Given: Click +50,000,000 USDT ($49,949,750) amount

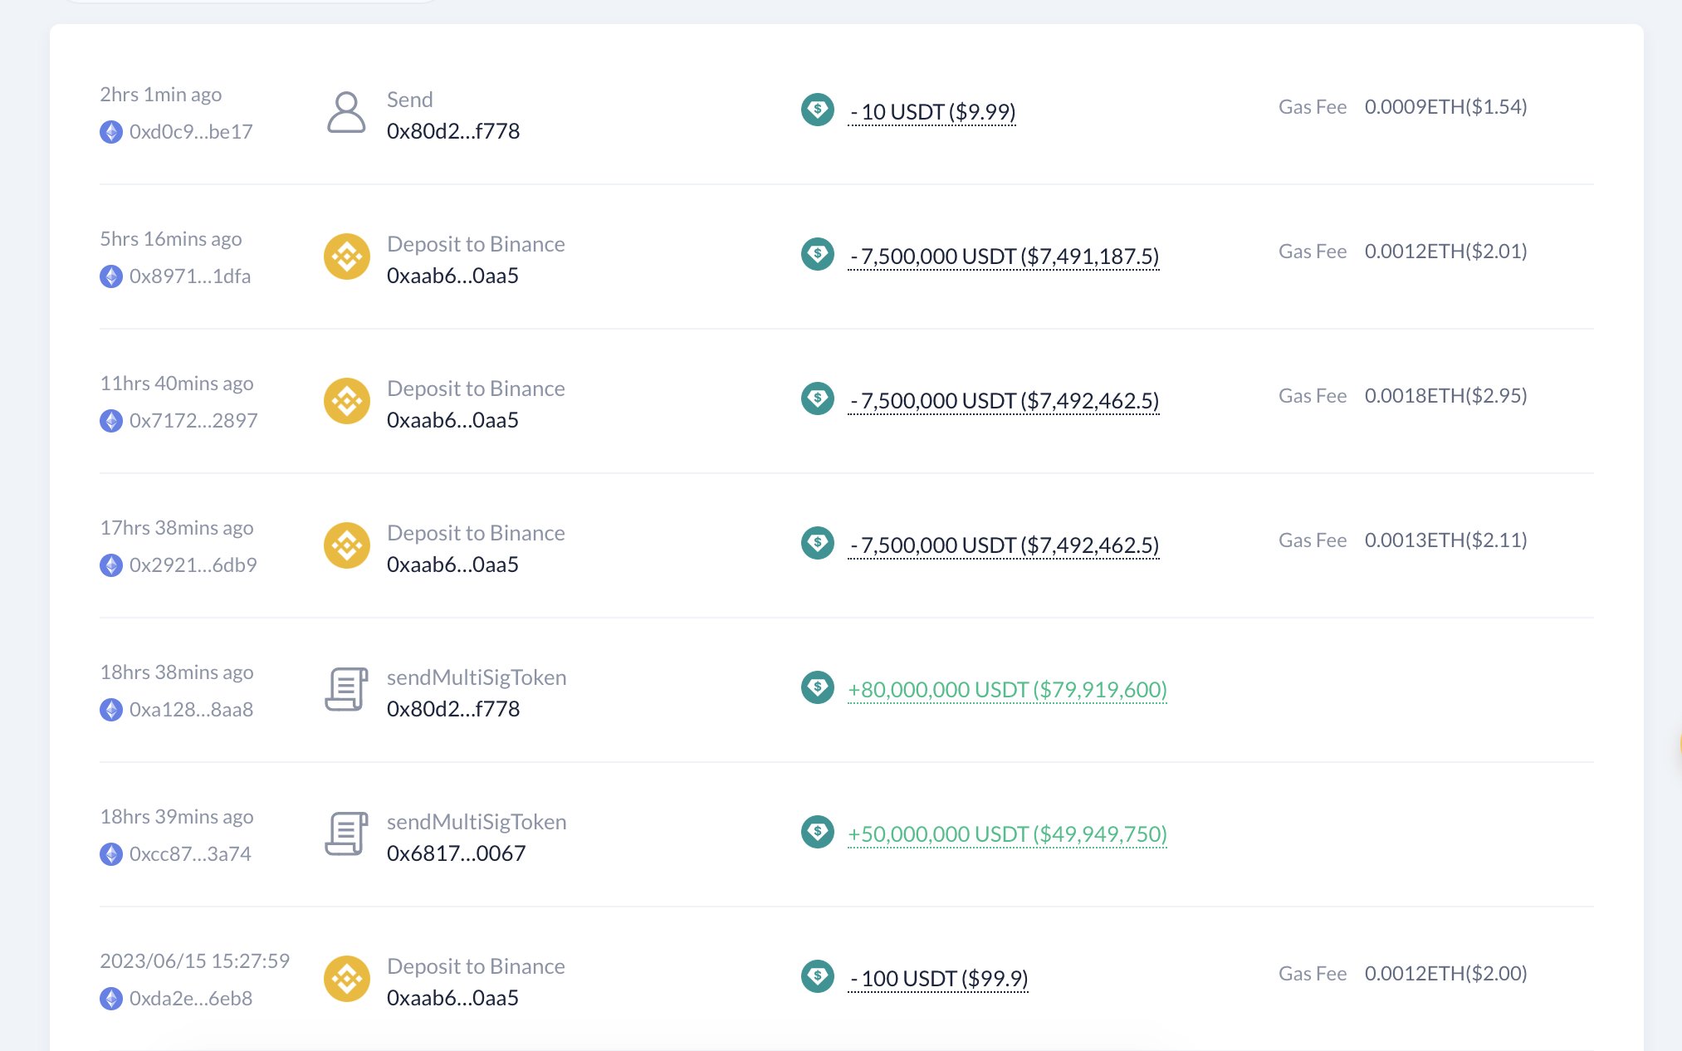Looking at the screenshot, I should click(1008, 834).
